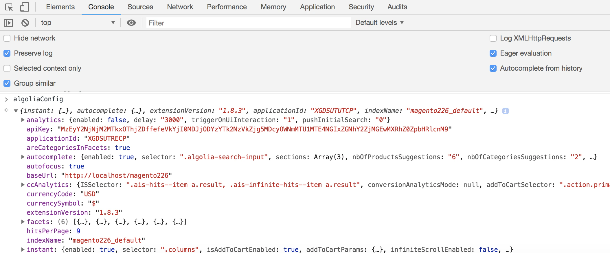Click the currencyCode "USD" value
The image size is (610, 253).
coord(90,194)
